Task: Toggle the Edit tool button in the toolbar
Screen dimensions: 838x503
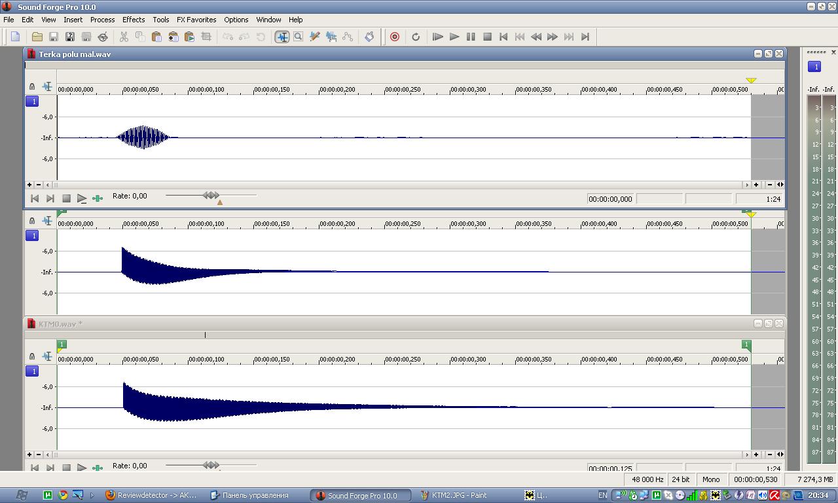Action: 282,37
